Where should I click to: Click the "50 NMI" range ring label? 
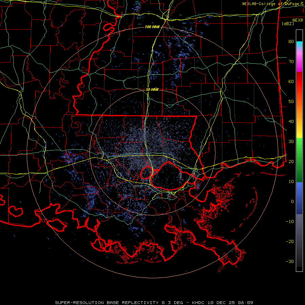(152, 90)
